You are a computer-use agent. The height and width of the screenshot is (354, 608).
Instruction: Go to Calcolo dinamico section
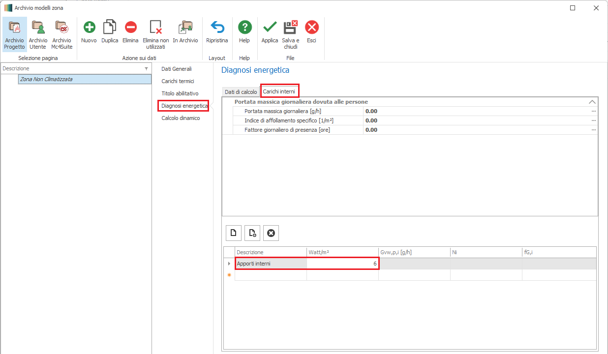pos(181,118)
